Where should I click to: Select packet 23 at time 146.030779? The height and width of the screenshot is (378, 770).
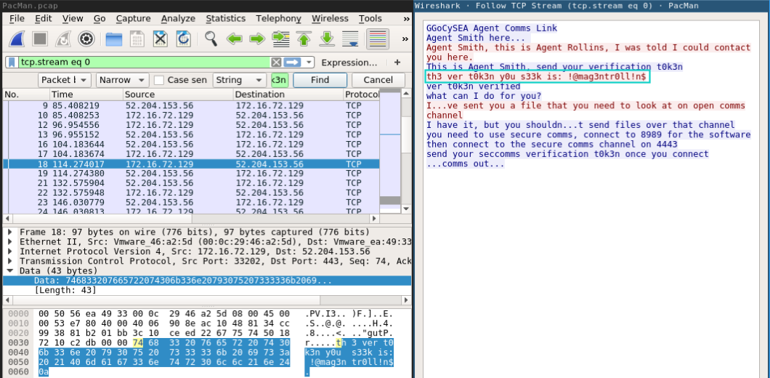(191, 202)
